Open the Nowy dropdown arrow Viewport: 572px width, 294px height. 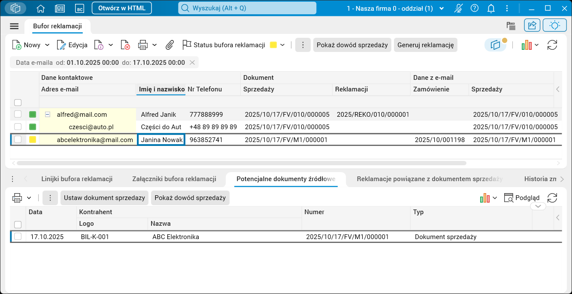(47, 45)
